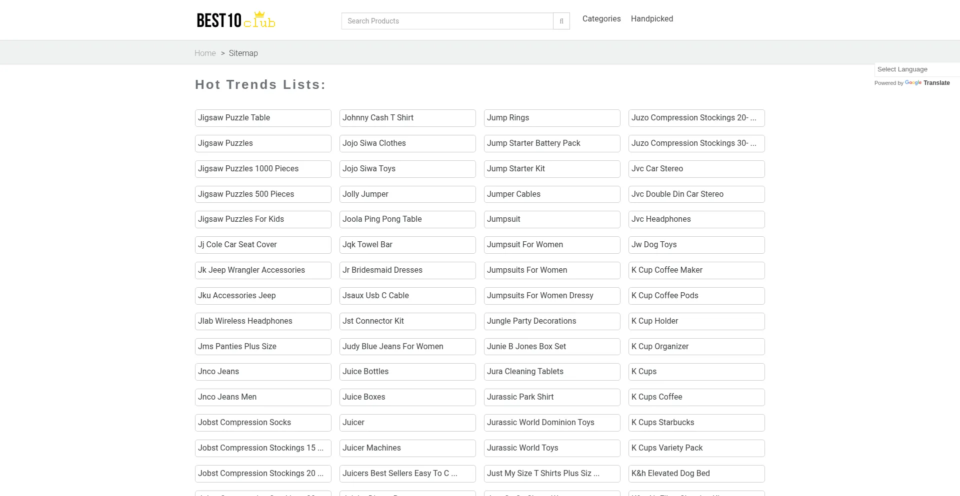Open K Cup Coffee Maker list

point(696,270)
